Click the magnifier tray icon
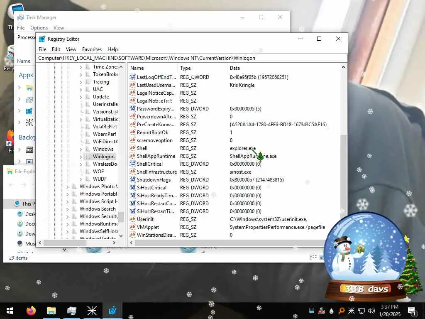The height and width of the screenshot is (319, 425). (x=342, y=311)
